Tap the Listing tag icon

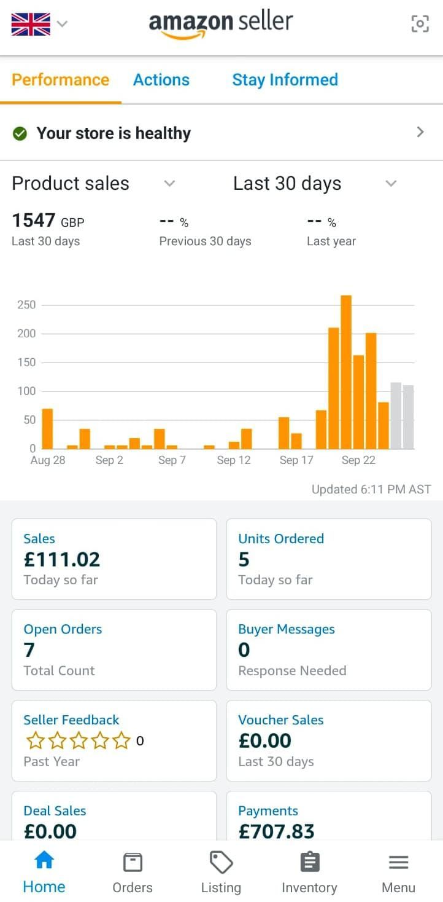coord(221,863)
